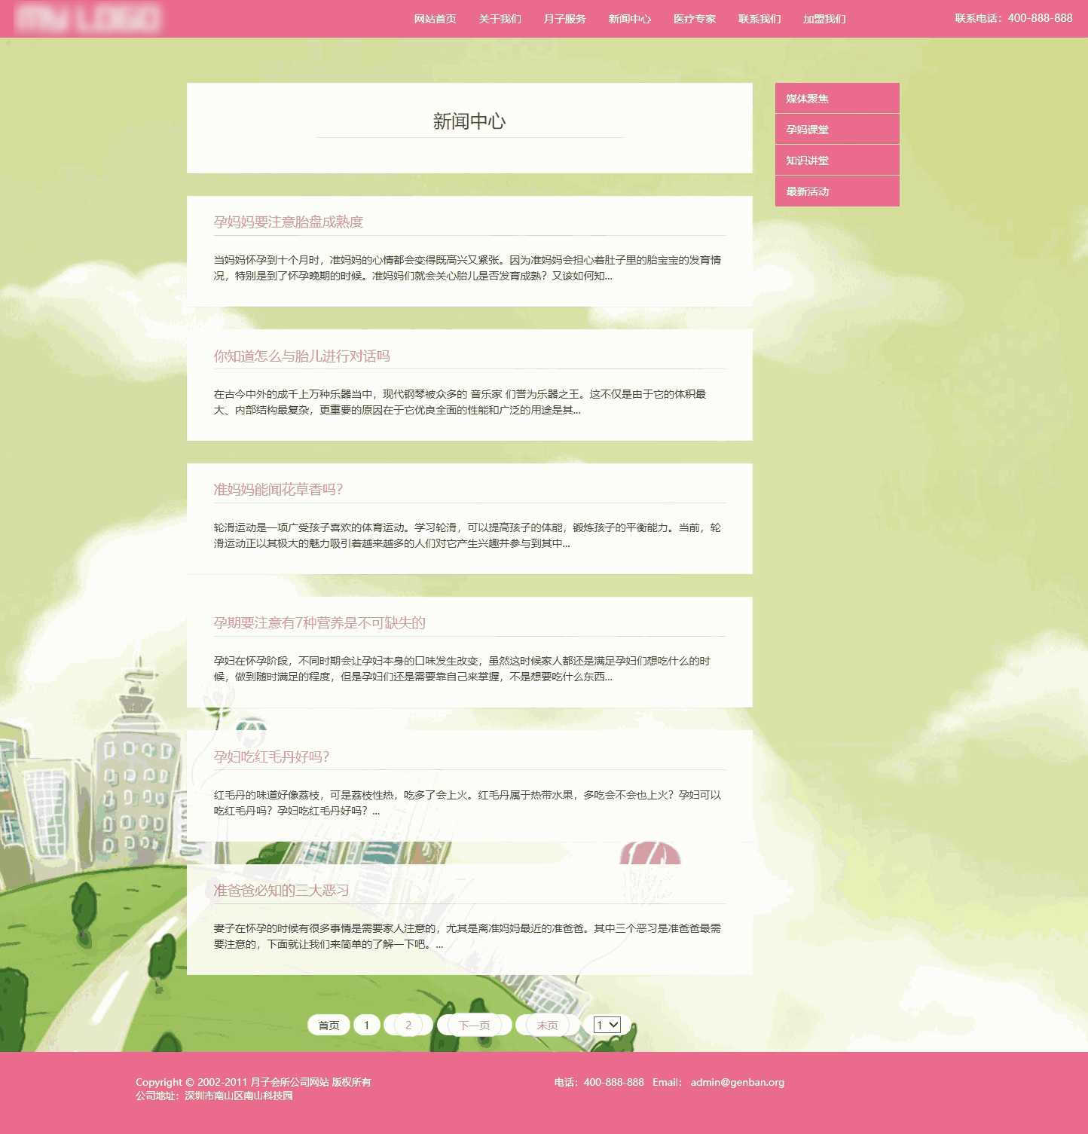Screen dimensions: 1088x1134
Task: Open 医疗专家 navigation link
Action: tap(694, 19)
